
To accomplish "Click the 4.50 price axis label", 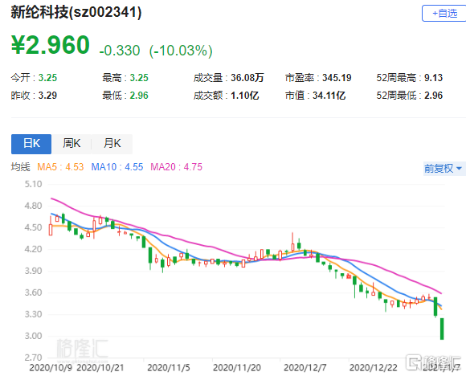I will click(33, 227).
